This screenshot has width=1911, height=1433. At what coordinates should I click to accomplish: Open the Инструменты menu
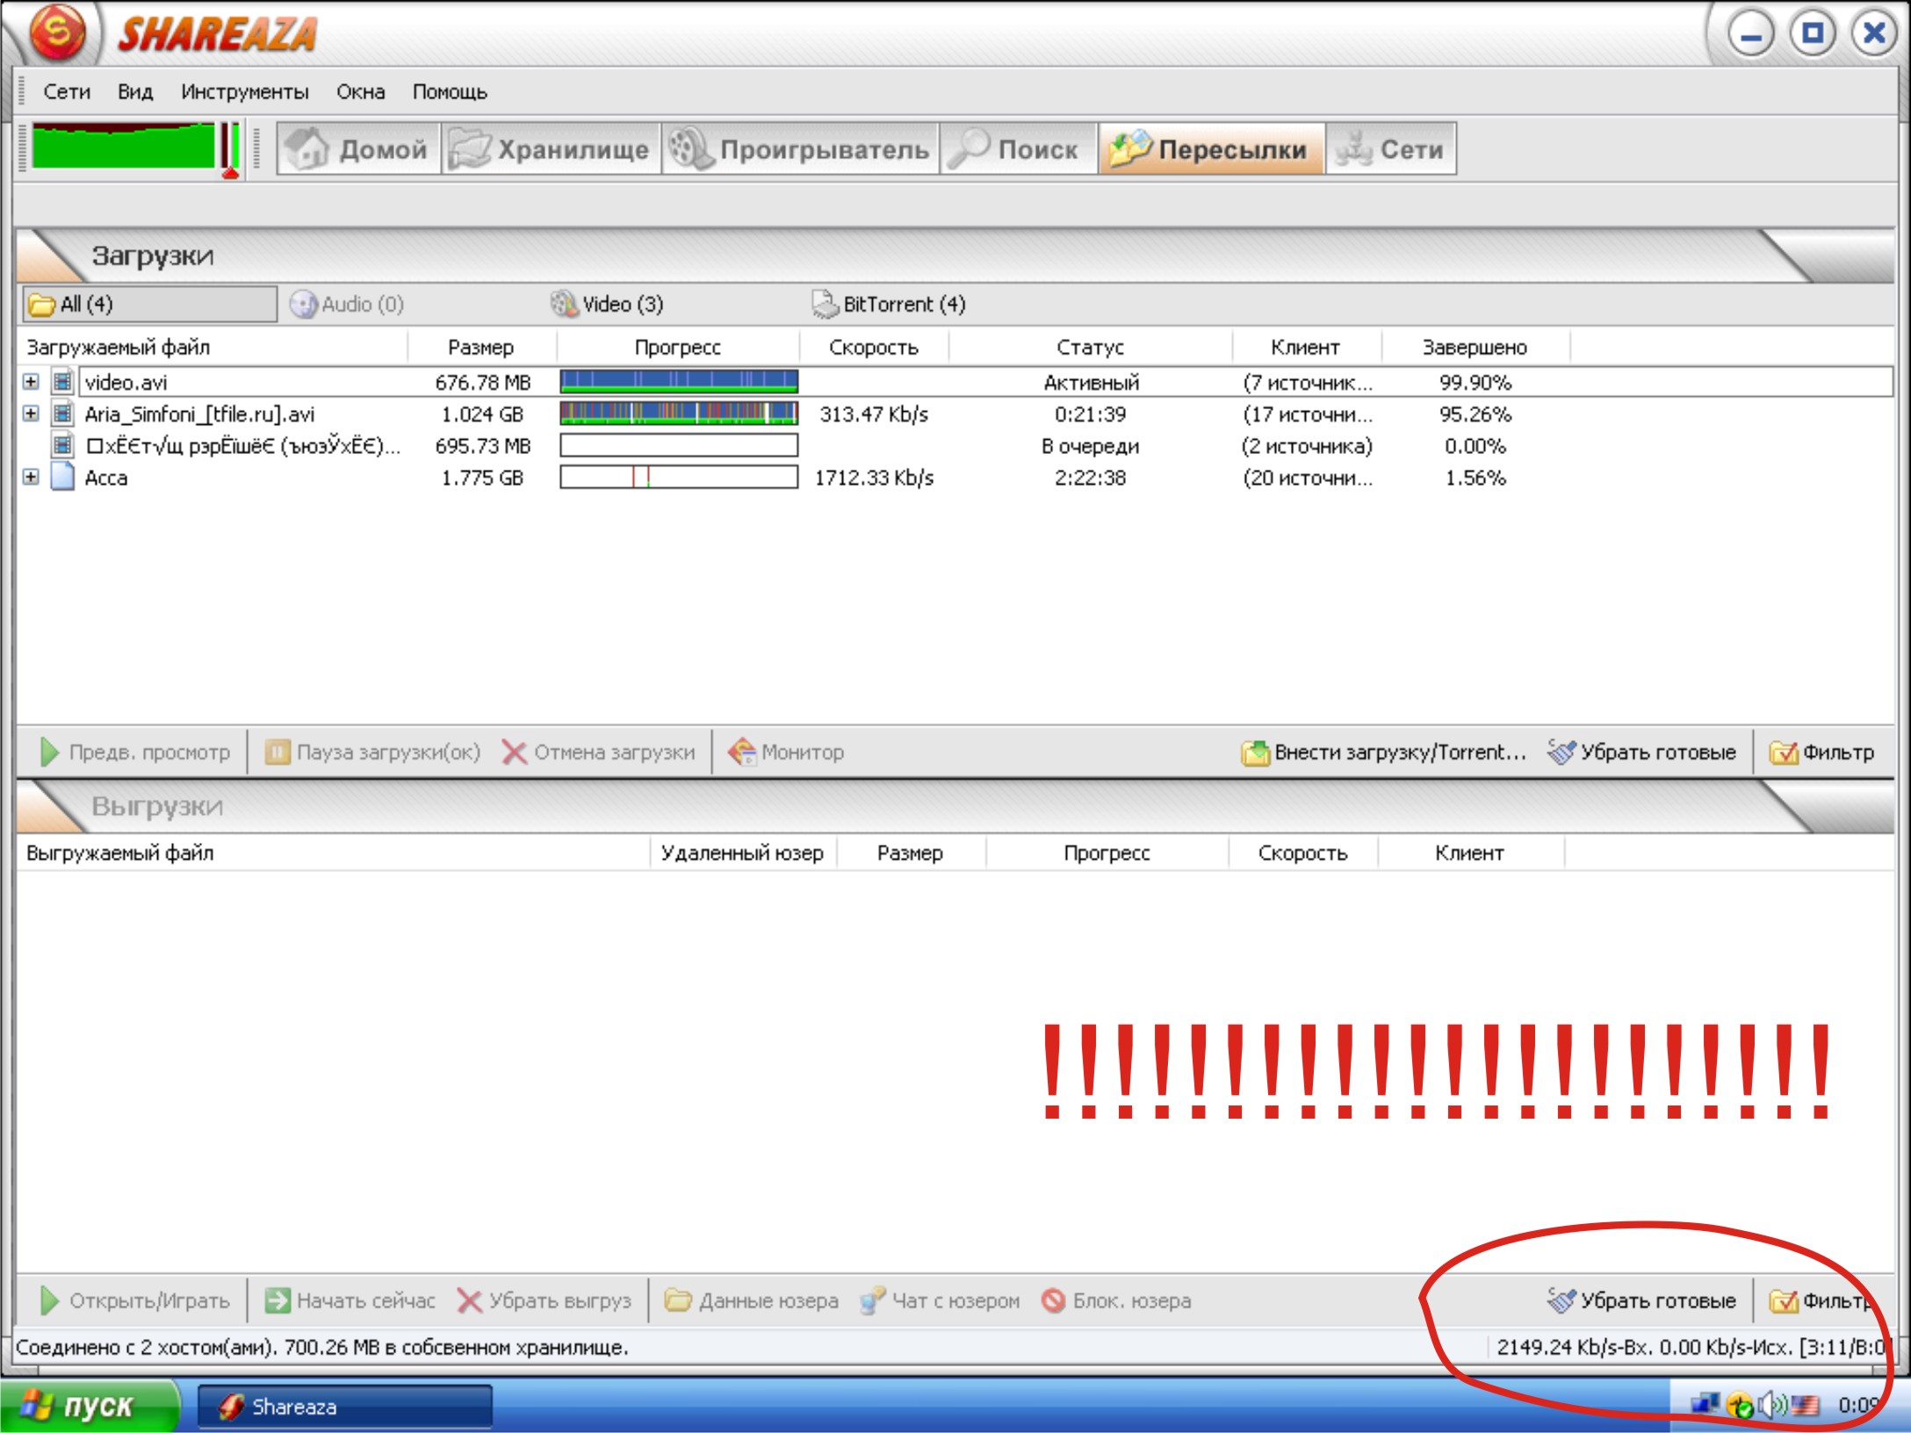tap(244, 91)
